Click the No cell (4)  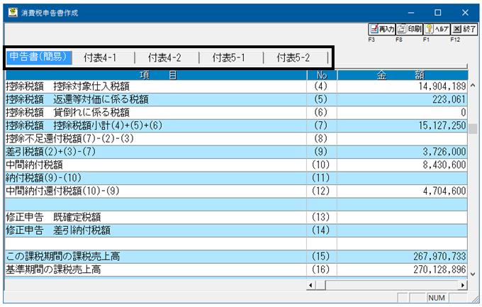tap(321, 86)
